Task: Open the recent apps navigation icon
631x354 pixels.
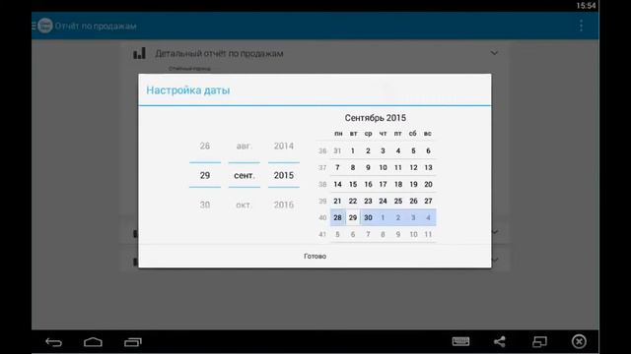Action: click(x=133, y=342)
